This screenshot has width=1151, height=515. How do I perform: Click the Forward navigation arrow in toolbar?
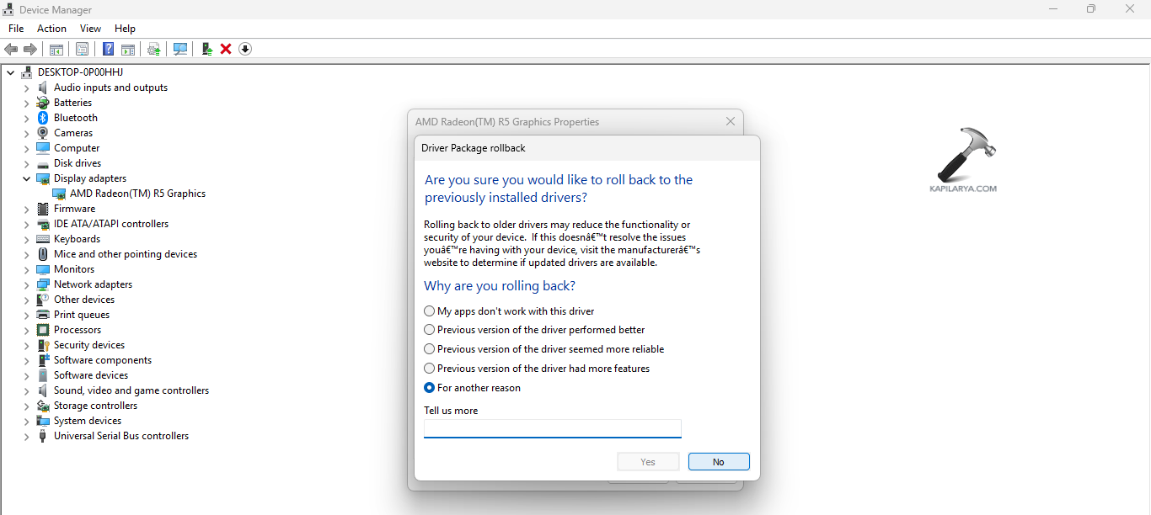tap(31, 48)
